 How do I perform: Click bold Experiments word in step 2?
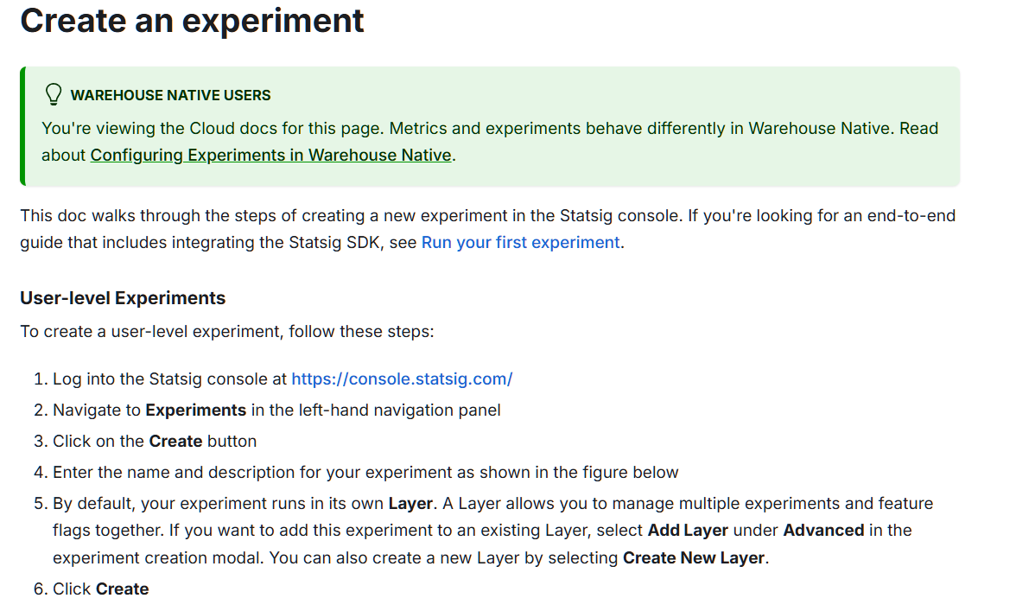pyautogui.click(x=195, y=410)
